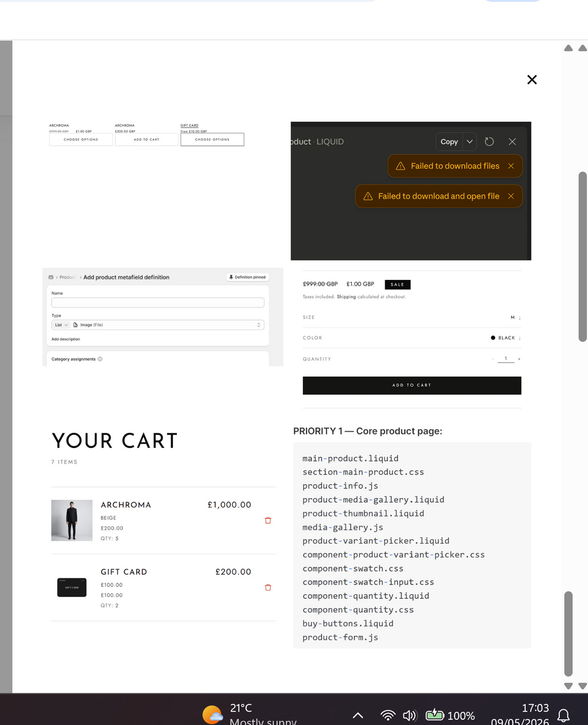This screenshot has width=588, height=725.
Task: Click 'section-main-product.css' in the file list
Action: [363, 472]
